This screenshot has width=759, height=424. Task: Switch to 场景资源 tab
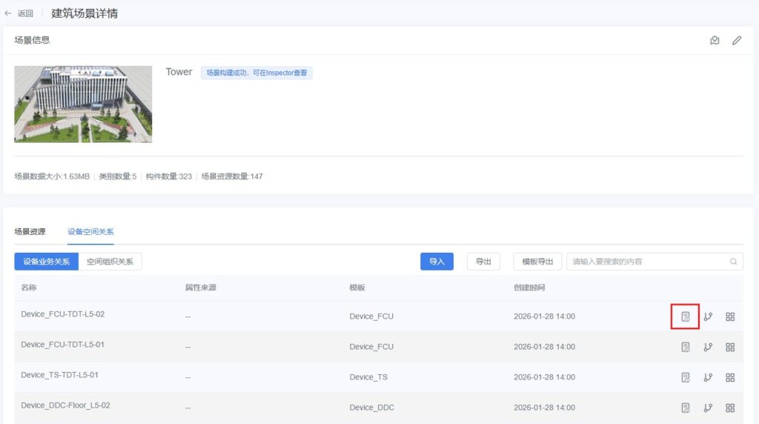pyautogui.click(x=30, y=232)
